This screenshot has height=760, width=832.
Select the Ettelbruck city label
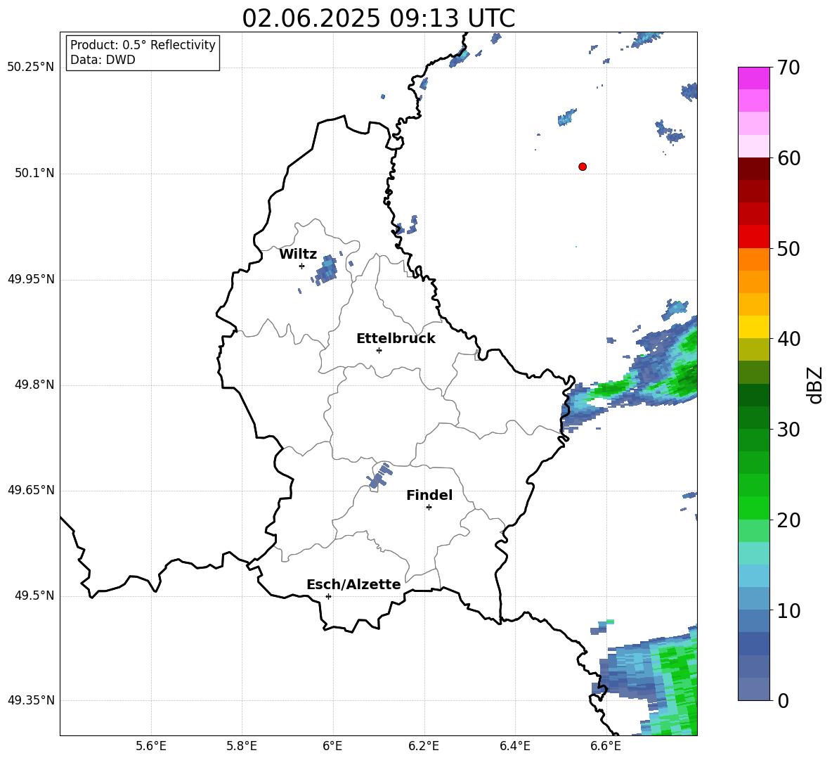[396, 339]
